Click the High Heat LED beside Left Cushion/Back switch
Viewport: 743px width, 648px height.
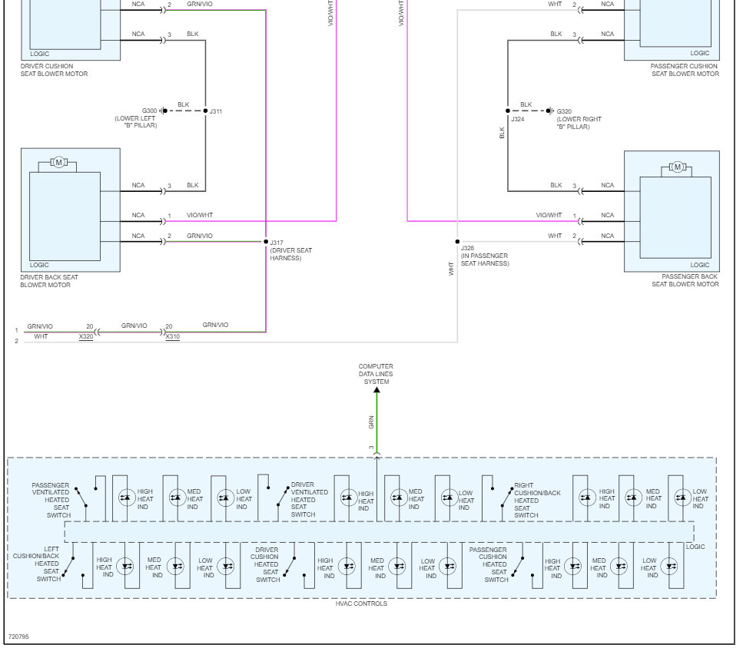125,566
